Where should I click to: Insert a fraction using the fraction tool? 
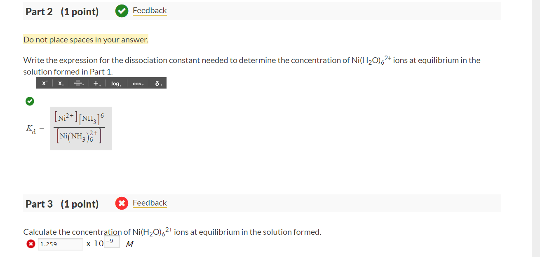coord(78,83)
